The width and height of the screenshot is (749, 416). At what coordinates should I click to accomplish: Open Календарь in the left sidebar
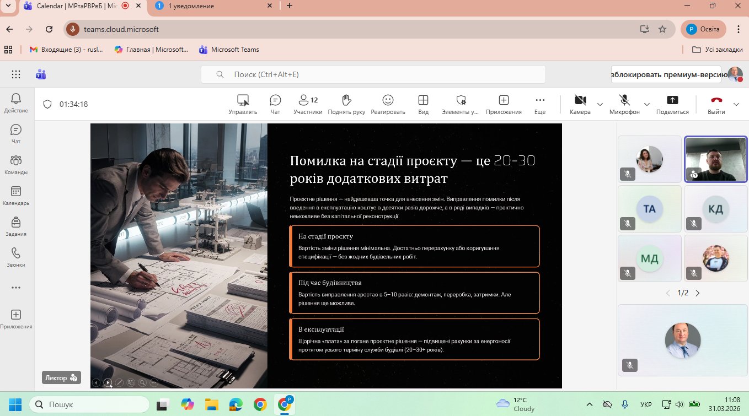point(16,196)
